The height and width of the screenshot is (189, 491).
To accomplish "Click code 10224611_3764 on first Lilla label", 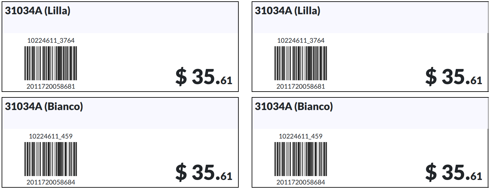I will [x=51, y=41].
